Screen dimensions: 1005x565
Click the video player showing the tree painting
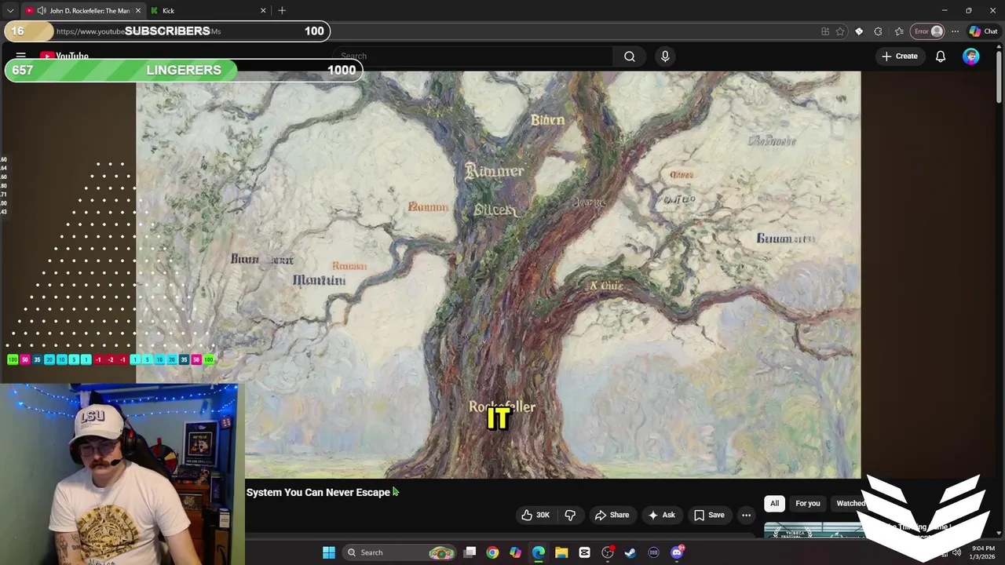pos(498,275)
